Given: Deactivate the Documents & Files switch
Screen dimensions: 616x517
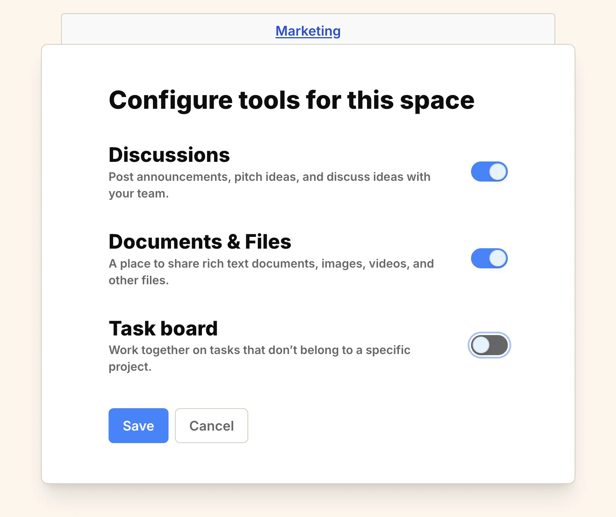Looking at the screenshot, I should pyautogui.click(x=489, y=258).
